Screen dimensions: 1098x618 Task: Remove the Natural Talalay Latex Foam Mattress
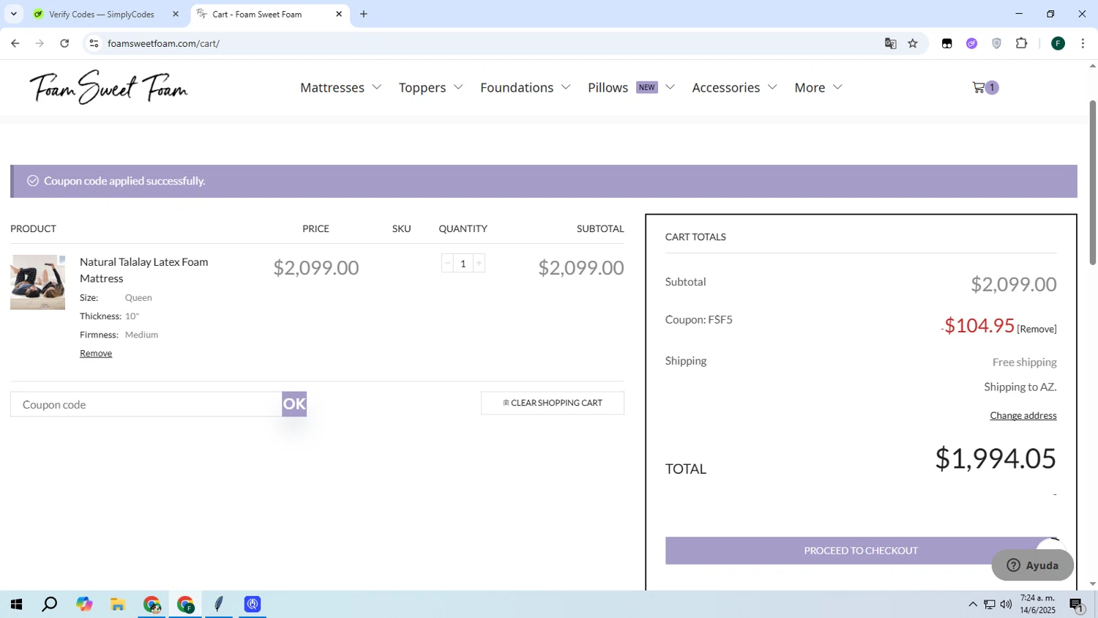[96, 353]
